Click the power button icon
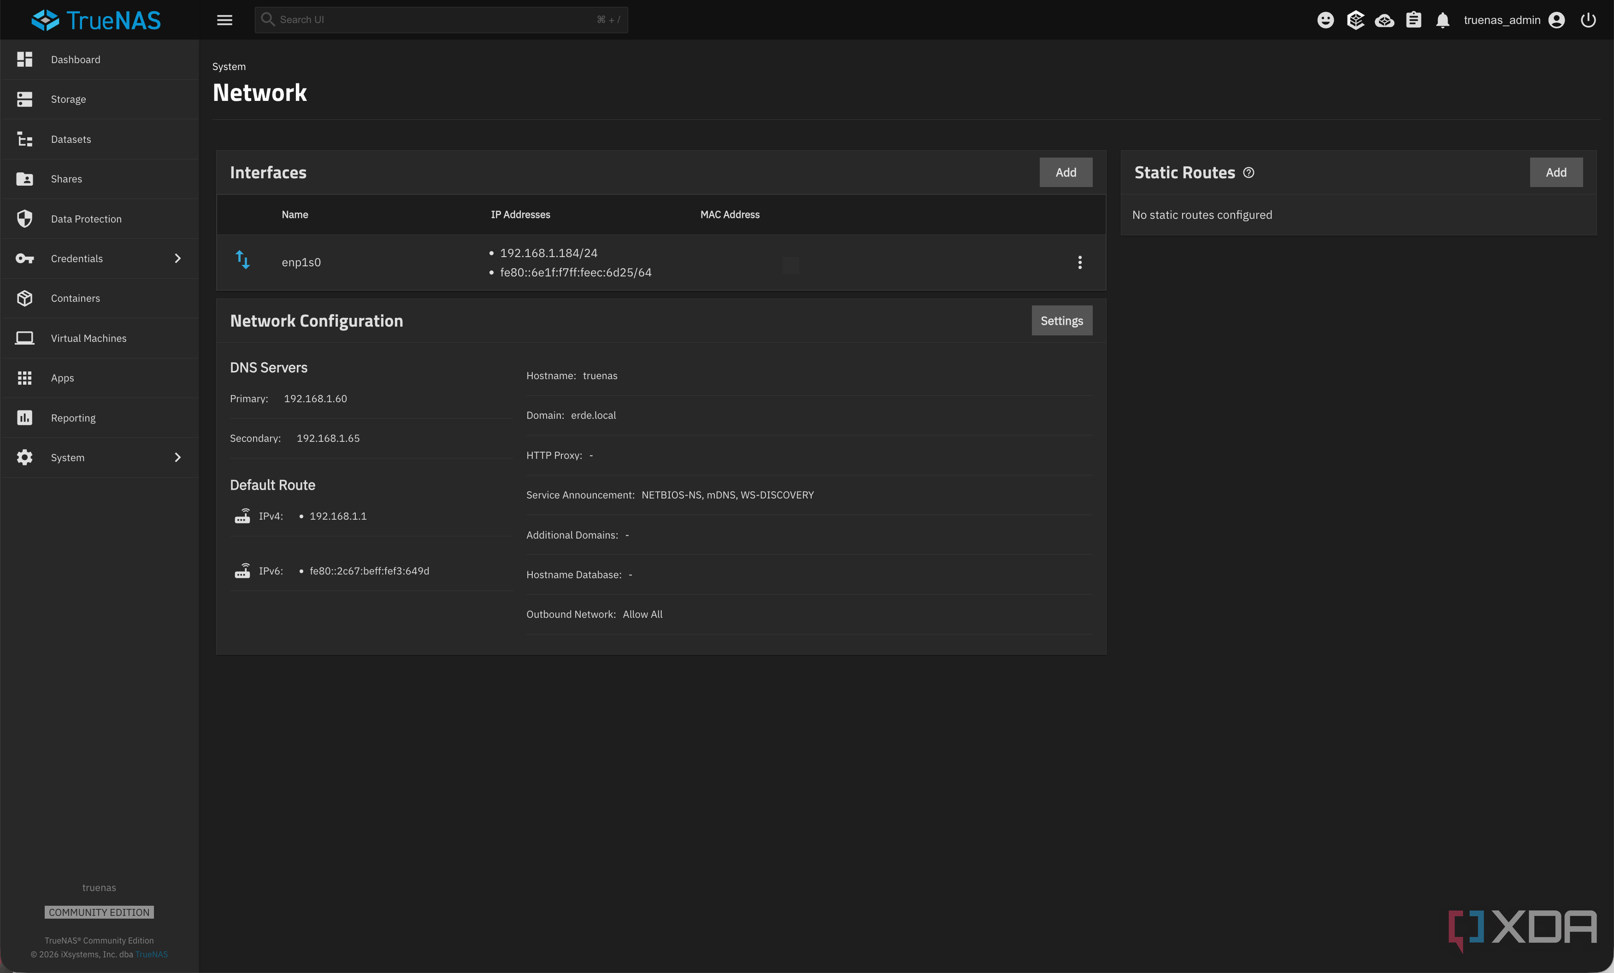This screenshot has height=973, width=1614. 1588,20
